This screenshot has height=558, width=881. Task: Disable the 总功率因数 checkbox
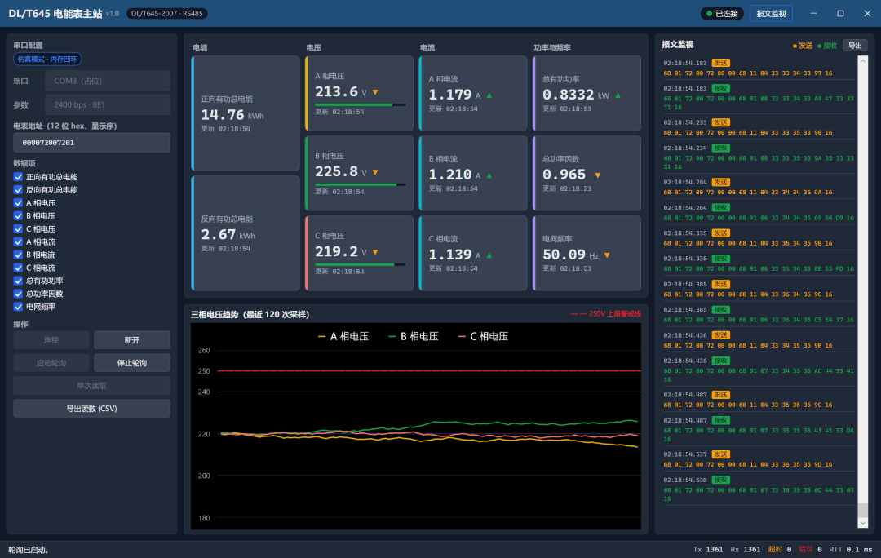point(19,294)
